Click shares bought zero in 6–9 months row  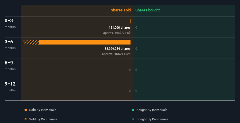pyautogui.click(x=136, y=70)
